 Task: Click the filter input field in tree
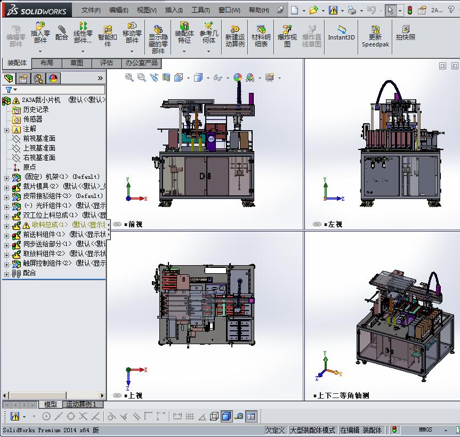tap(61, 90)
